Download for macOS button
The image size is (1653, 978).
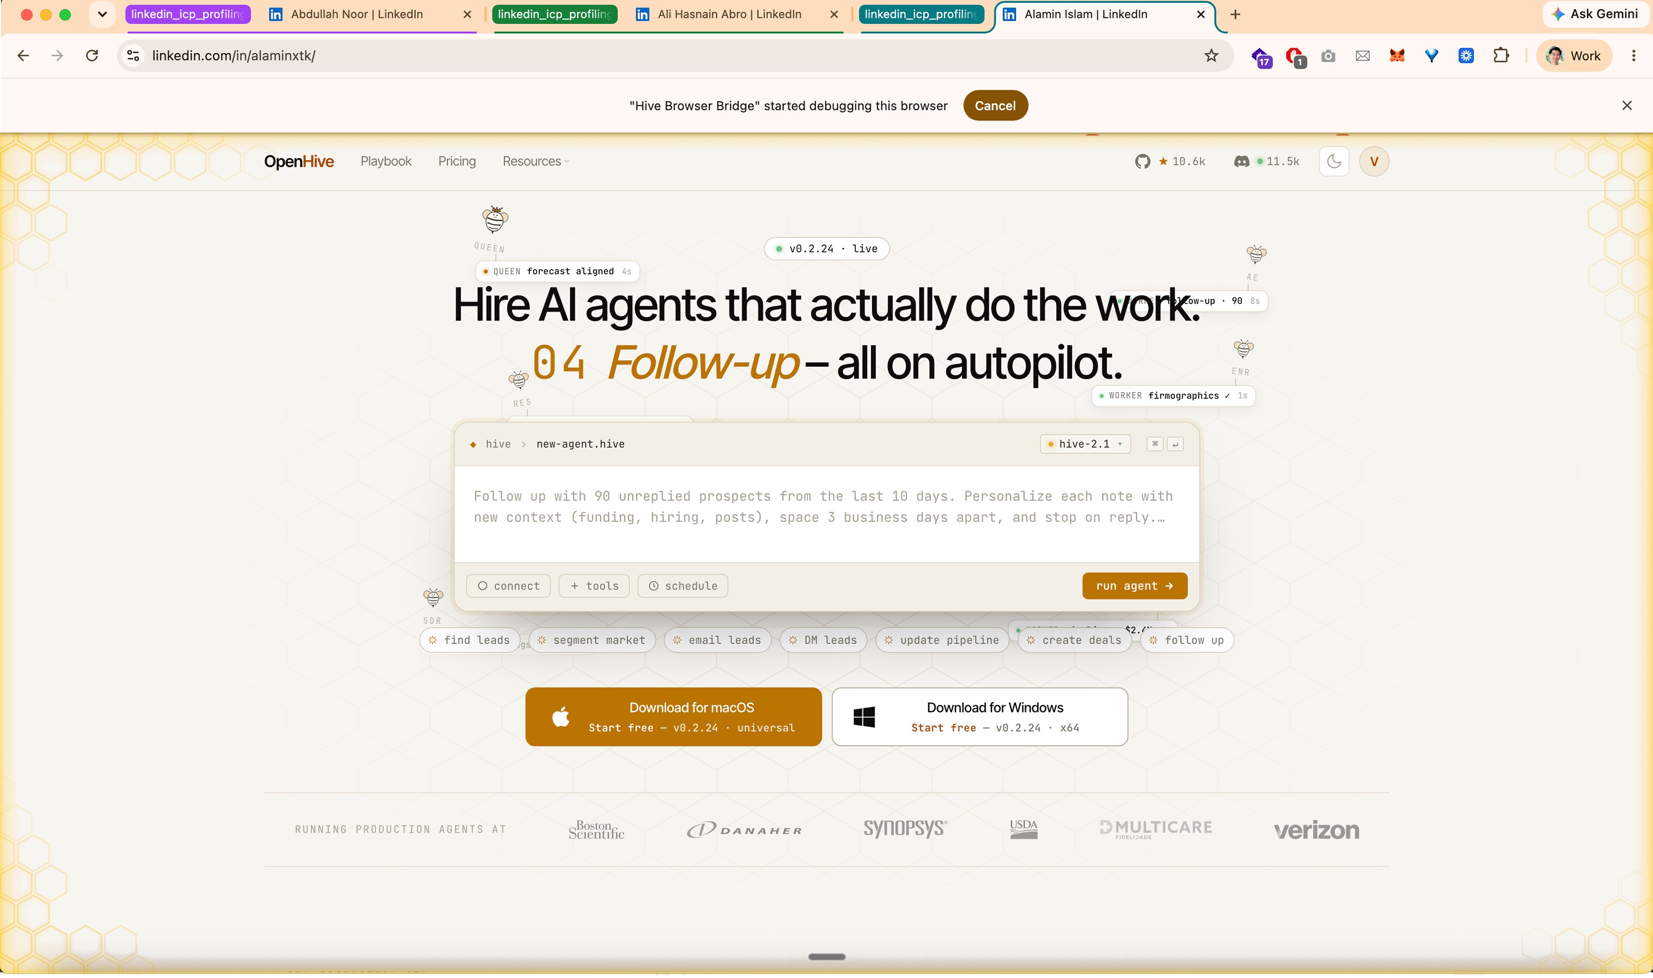coord(673,717)
